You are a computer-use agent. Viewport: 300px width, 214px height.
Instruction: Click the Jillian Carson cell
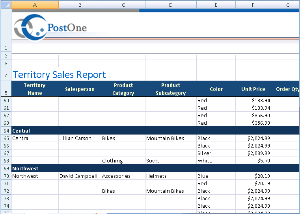80,138
